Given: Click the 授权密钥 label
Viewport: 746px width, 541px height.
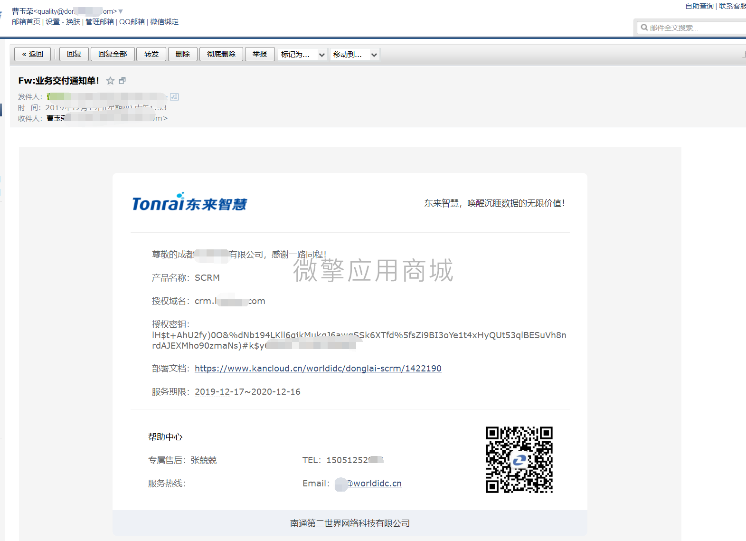Looking at the screenshot, I should click(x=171, y=324).
